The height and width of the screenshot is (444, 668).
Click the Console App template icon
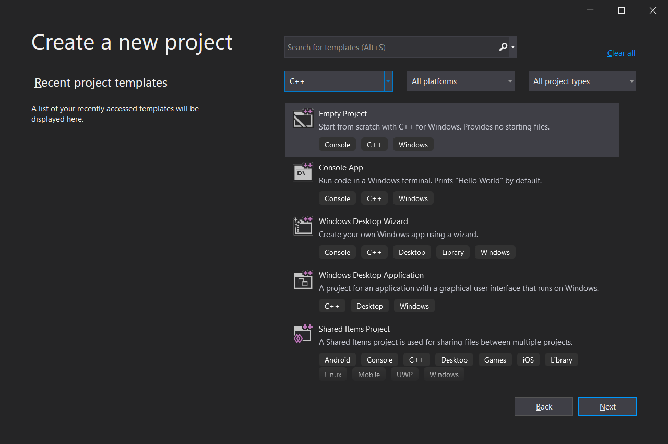303,172
